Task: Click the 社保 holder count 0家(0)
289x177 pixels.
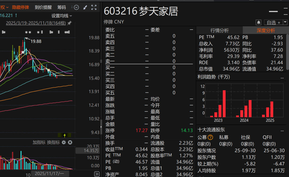Action: (247, 144)
